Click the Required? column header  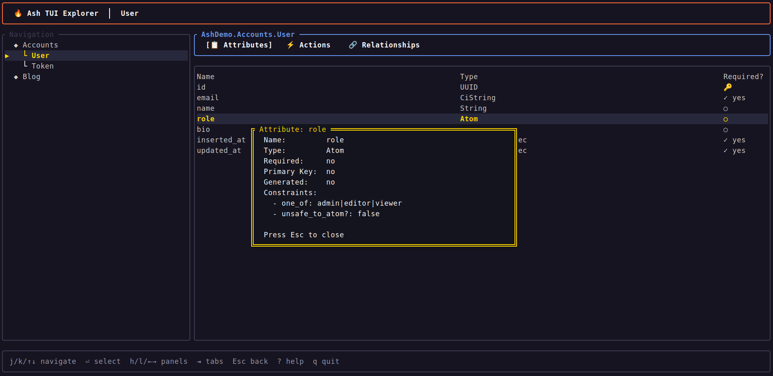(743, 77)
